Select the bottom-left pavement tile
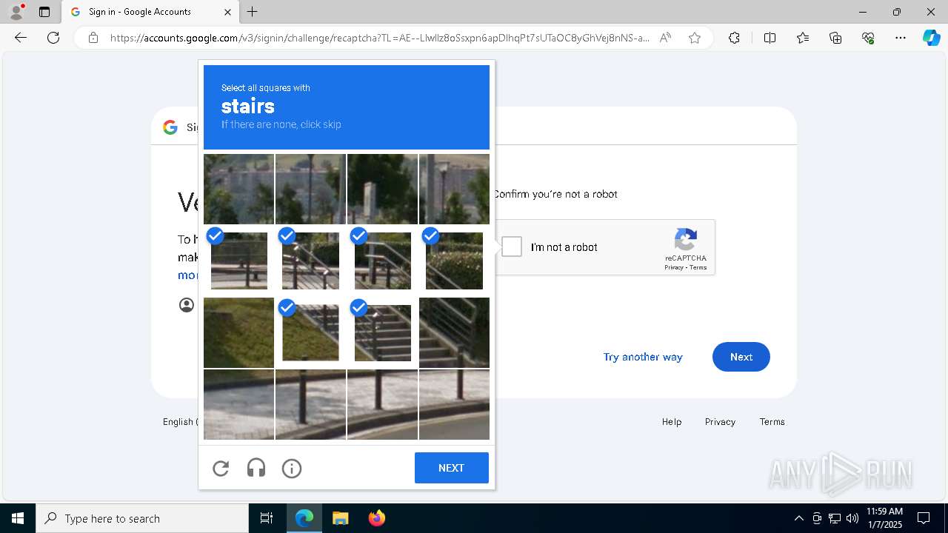 coord(238,404)
